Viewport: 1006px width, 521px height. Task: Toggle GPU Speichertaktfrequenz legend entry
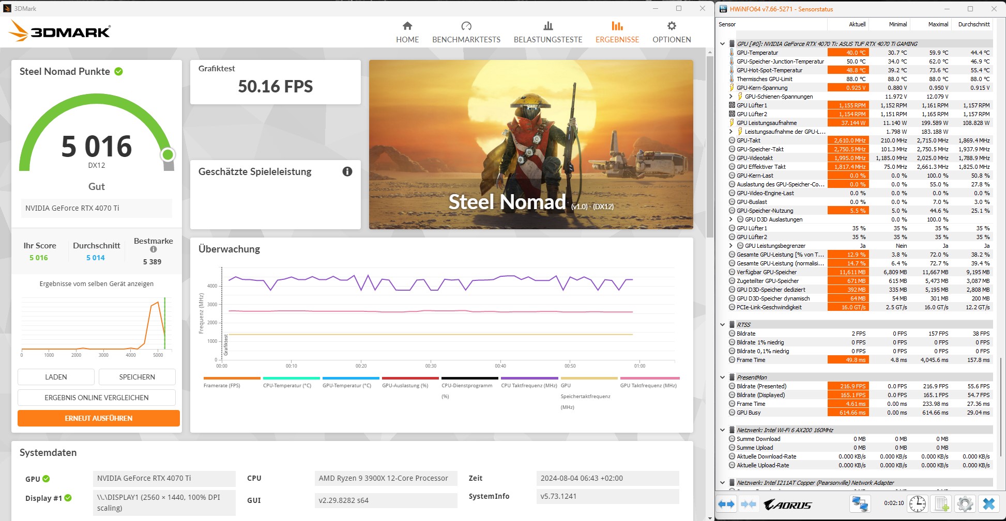pyautogui.click(x=589, y=393)
